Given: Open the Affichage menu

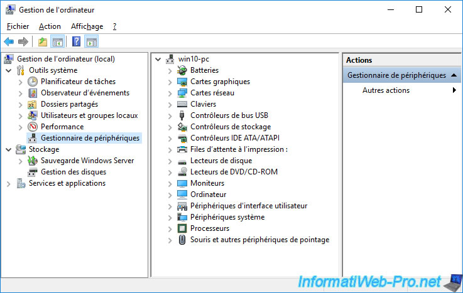Looking at the screenshot, I should click(x=87, y=26).
